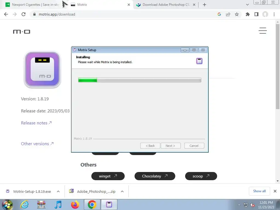Click the network tray icon
The width and height of the screenshot is (280, 210).
coord(246,205)
